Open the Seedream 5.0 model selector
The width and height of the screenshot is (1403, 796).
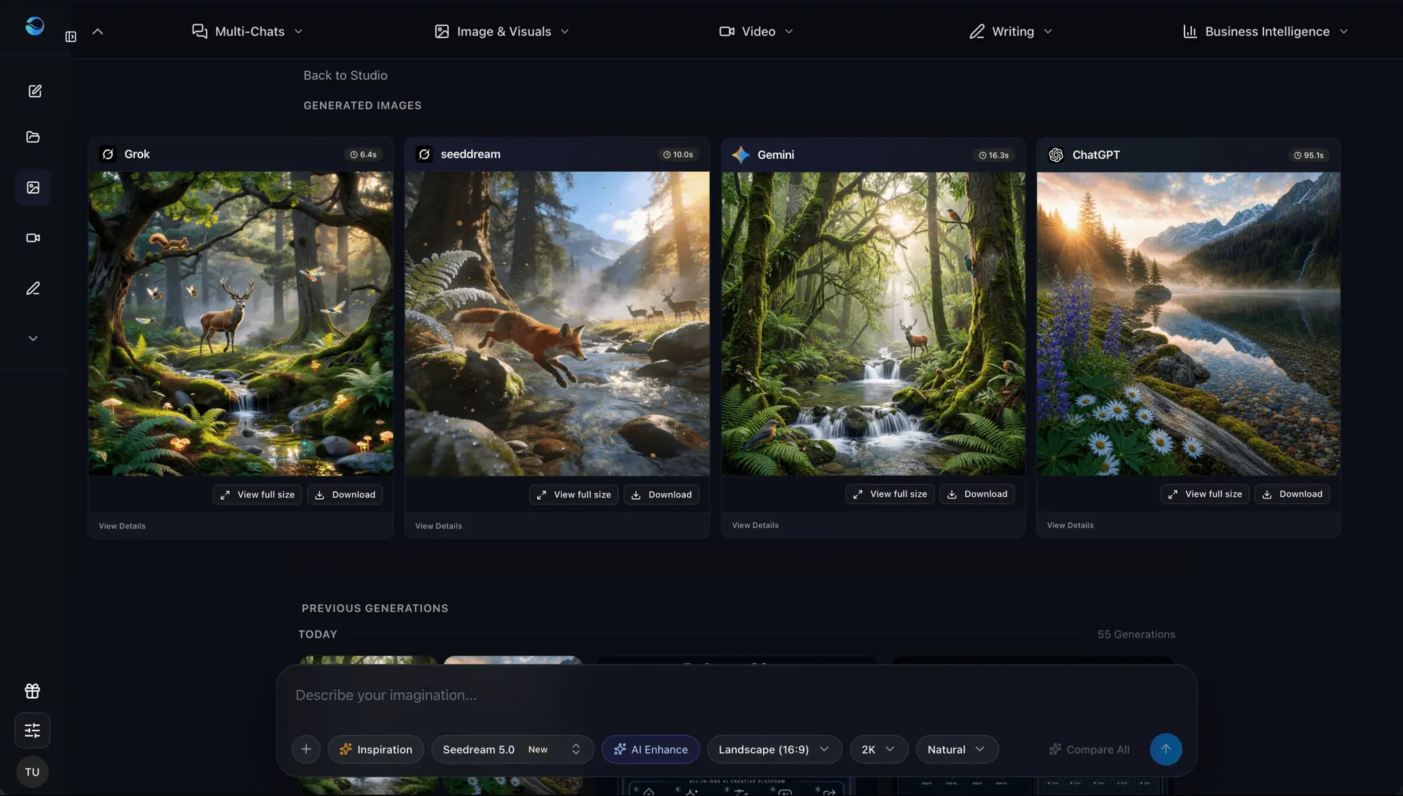point(512,749)
